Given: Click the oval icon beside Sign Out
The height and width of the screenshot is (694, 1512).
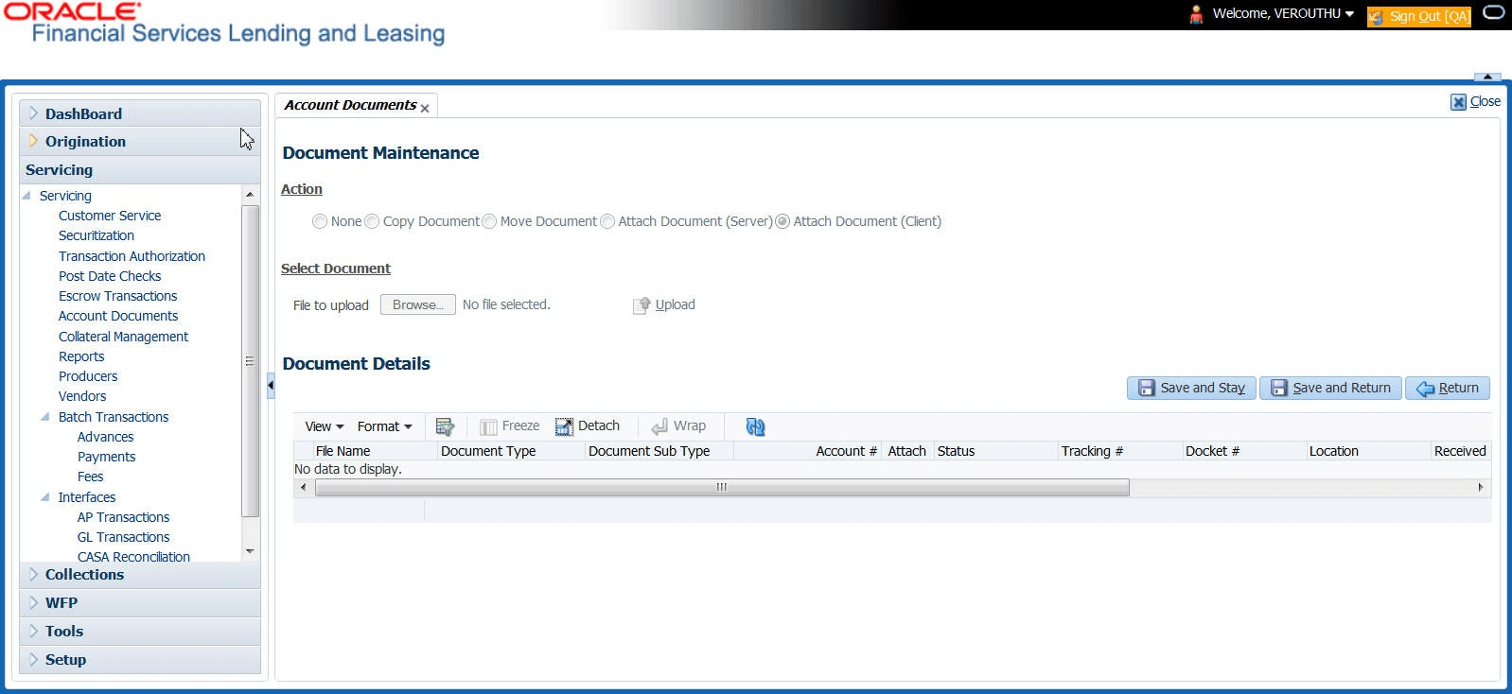Looking at the screenshot, I should 1493,13.
